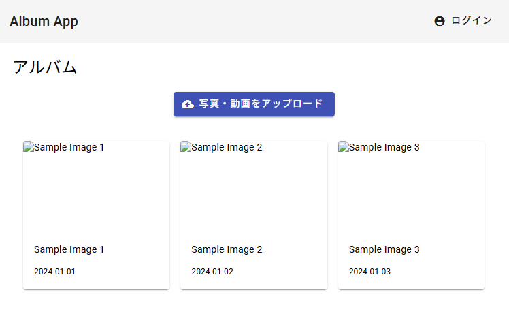Click the account circle icon beside ログイン
The height and width of the screenshot is (314, 509).
(x=439, y=21)
